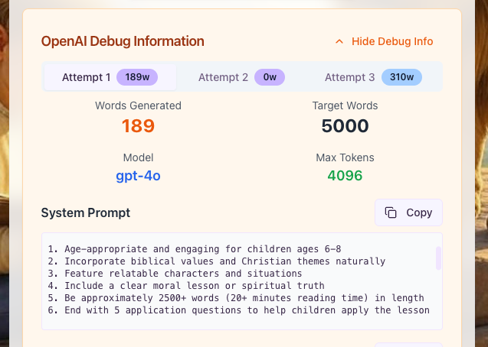Viewport: 488px width, 347px height.
Task: Click the 310w badge on Attempt 3
Action: pyautogui.click(x=401, y=77)
